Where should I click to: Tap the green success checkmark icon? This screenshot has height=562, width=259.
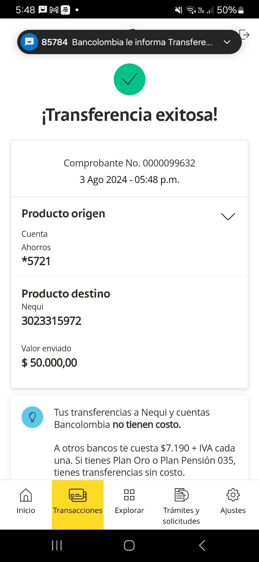tap(129, 79)
